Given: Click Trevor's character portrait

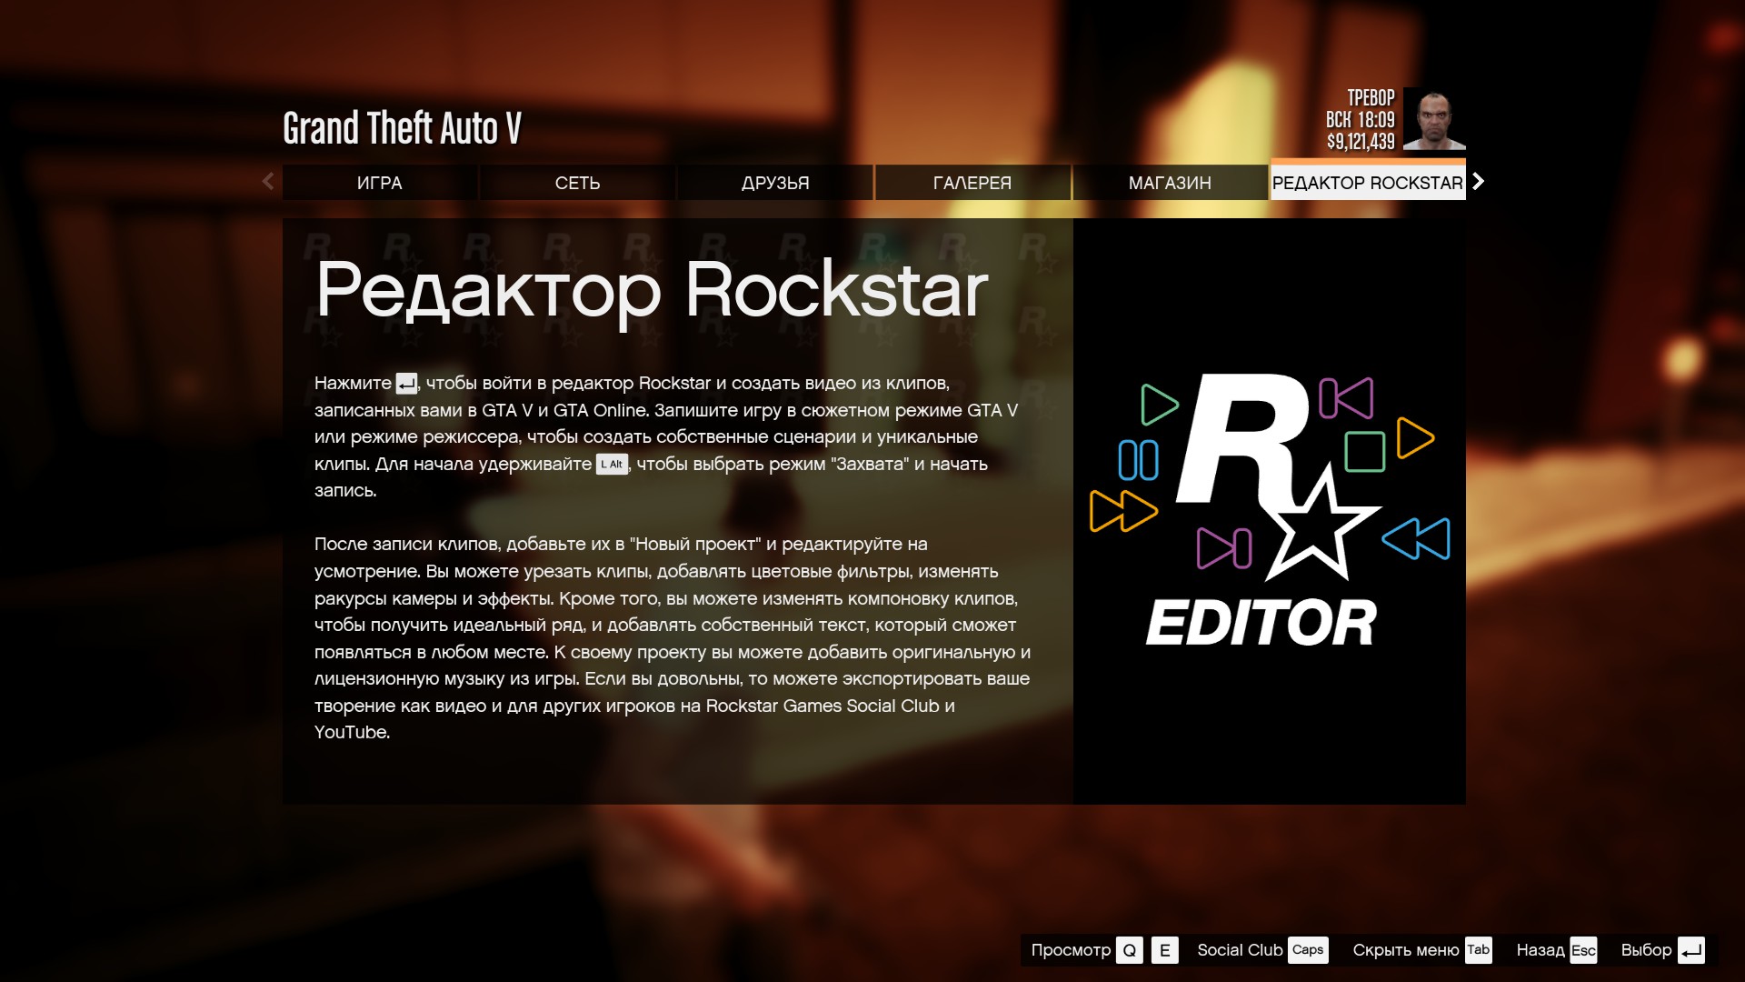Looking at the screenshot, I should (1434, 119).
